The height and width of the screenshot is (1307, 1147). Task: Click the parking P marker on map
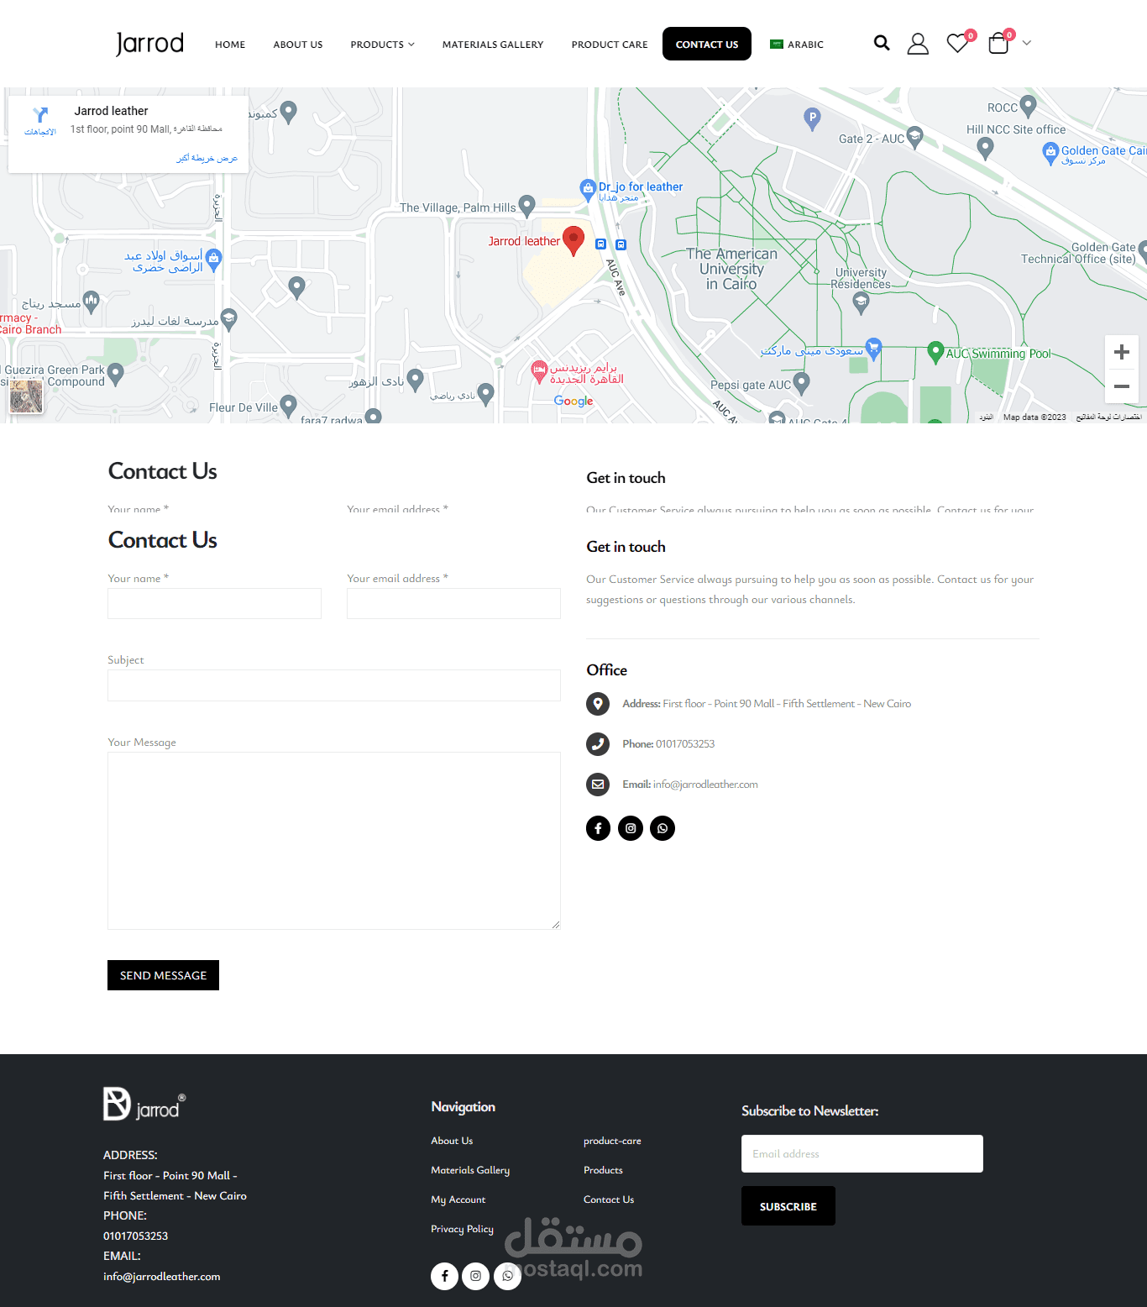point(812,119)
